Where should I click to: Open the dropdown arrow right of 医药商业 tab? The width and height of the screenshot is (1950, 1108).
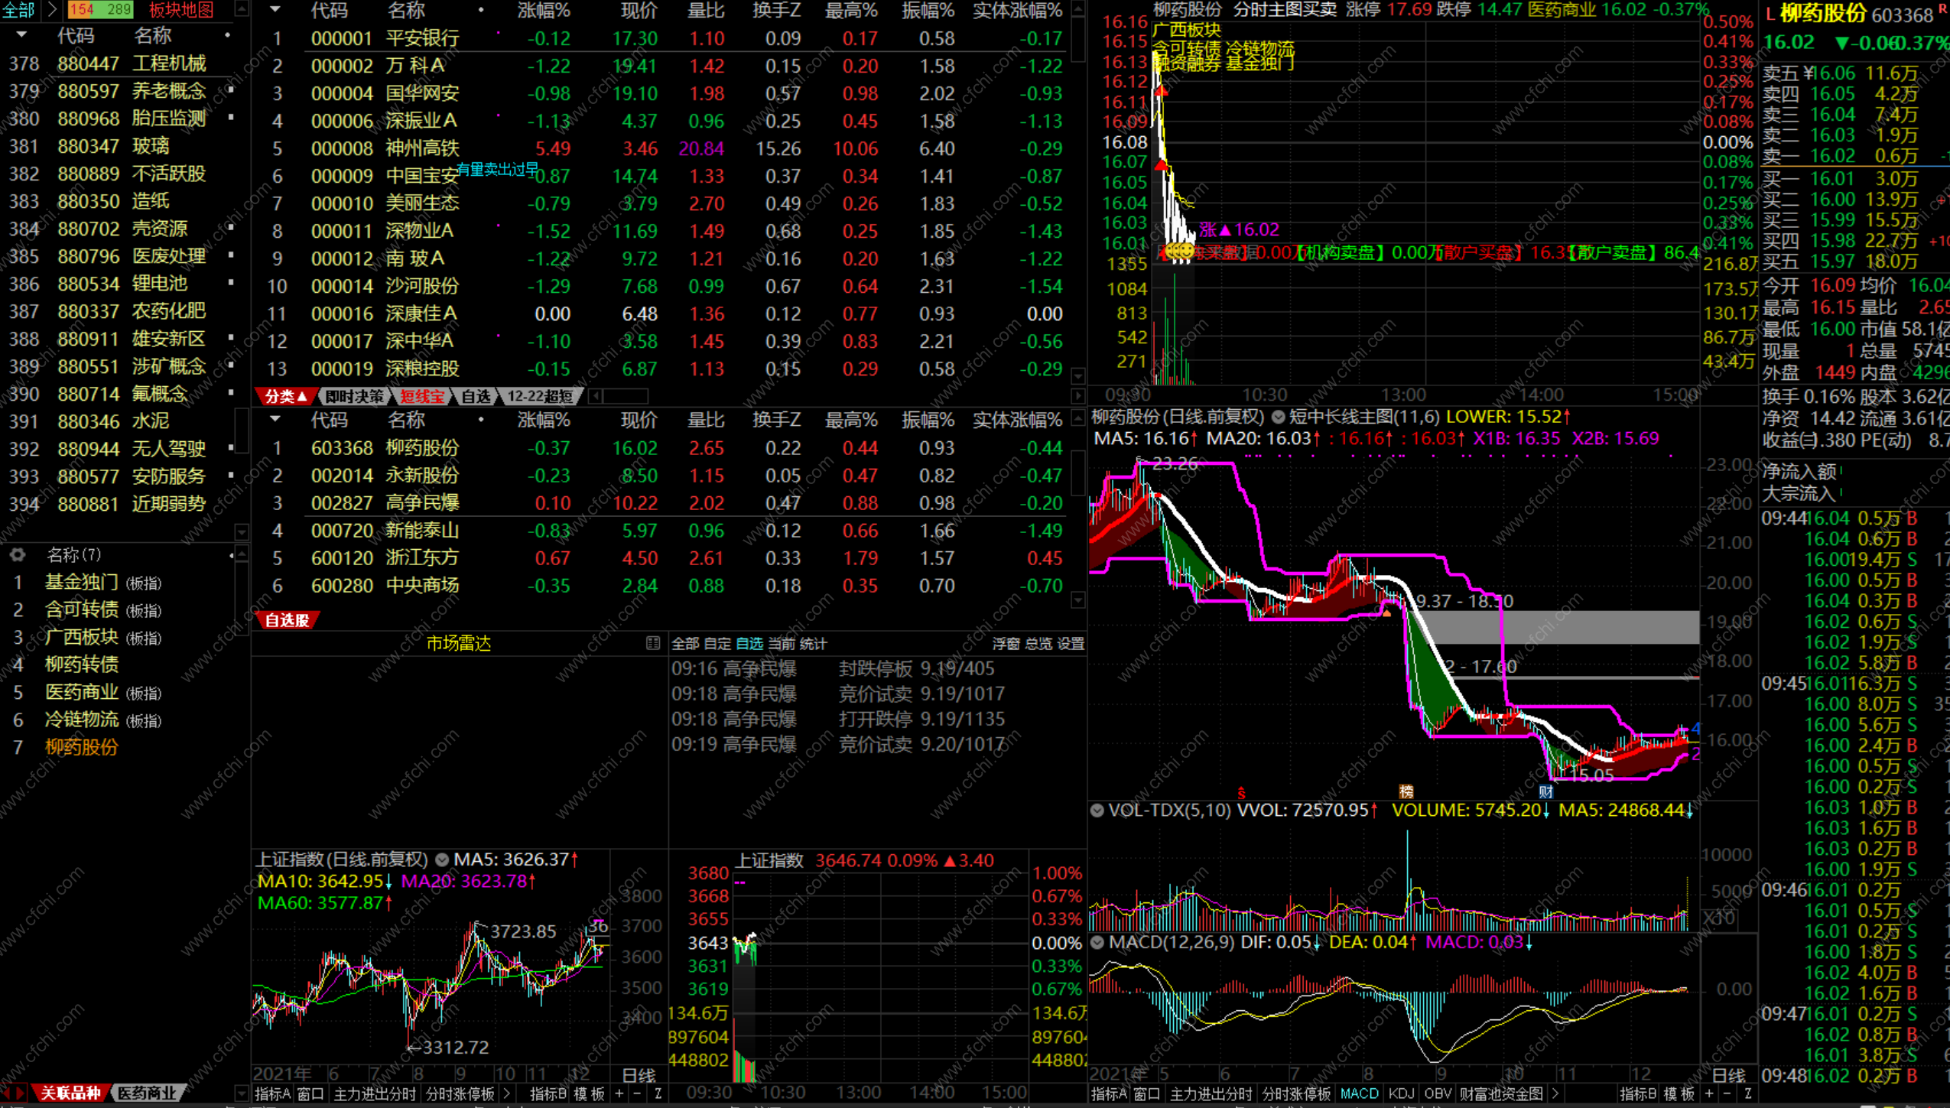241,1093
